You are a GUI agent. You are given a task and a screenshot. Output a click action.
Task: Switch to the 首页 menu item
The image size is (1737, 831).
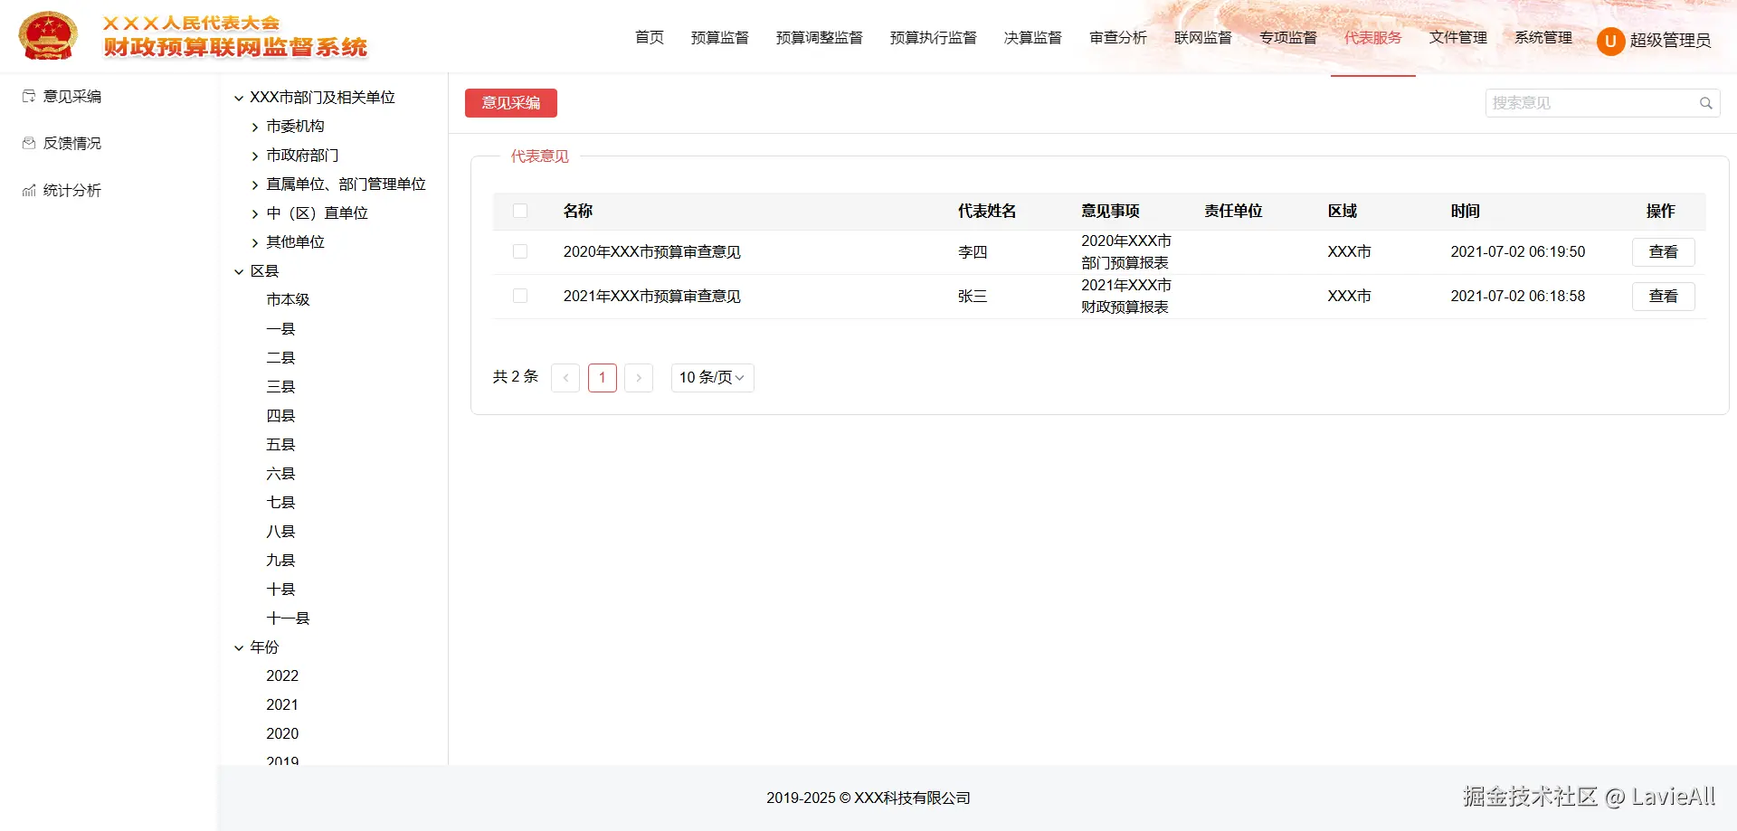tap(649, 38)
